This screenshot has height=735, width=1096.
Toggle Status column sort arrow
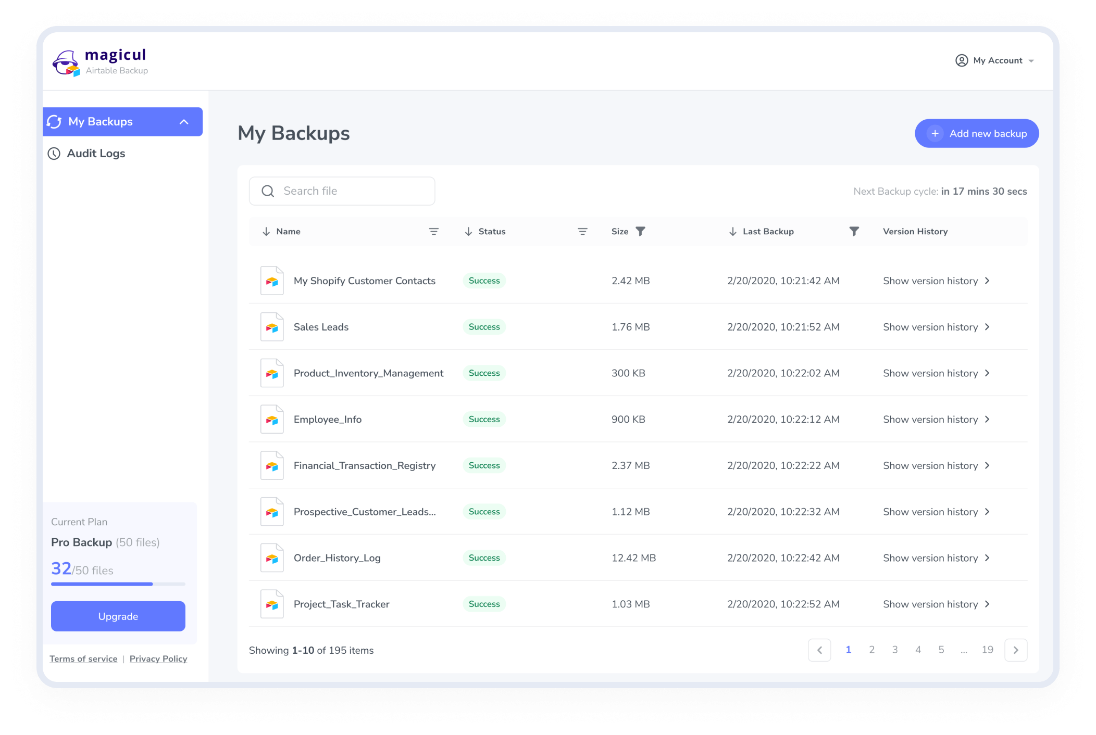tap(468, 232)
